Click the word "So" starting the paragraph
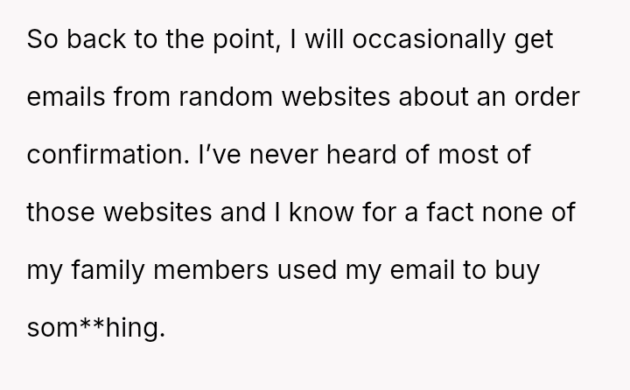The image size is (630, 390). tap(41, 41)
